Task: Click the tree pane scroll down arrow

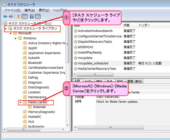Action: click(x=68, y=125)
